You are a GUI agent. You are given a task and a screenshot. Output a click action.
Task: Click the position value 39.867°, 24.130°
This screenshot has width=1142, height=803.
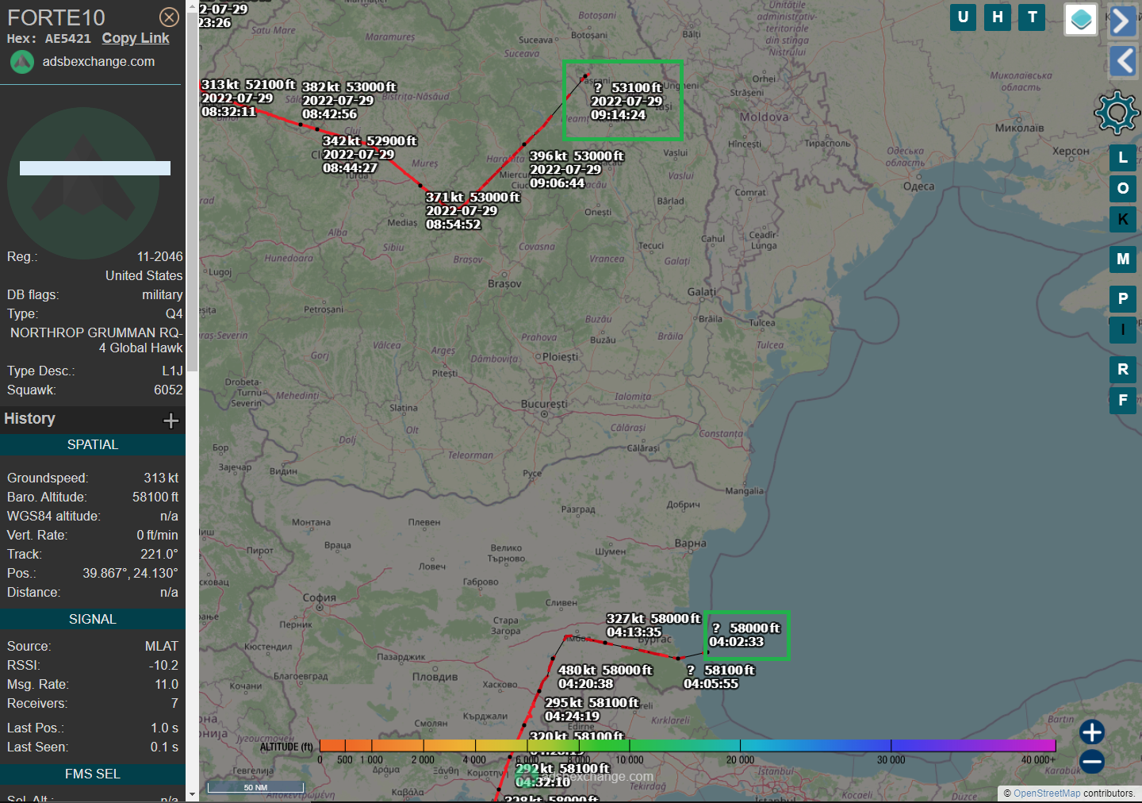click(130, 574)
